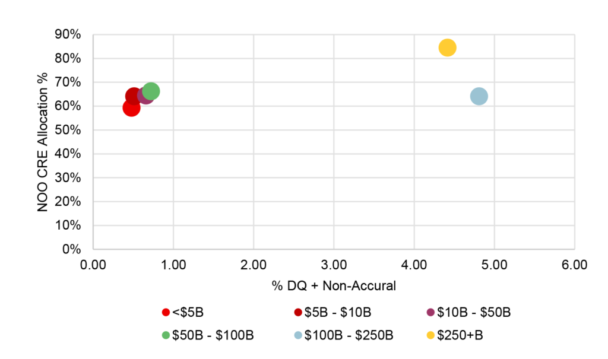The image size is (608, 359).
Task: Click the purple $10B - $50B bubble
Action: (x=144, y=96)
